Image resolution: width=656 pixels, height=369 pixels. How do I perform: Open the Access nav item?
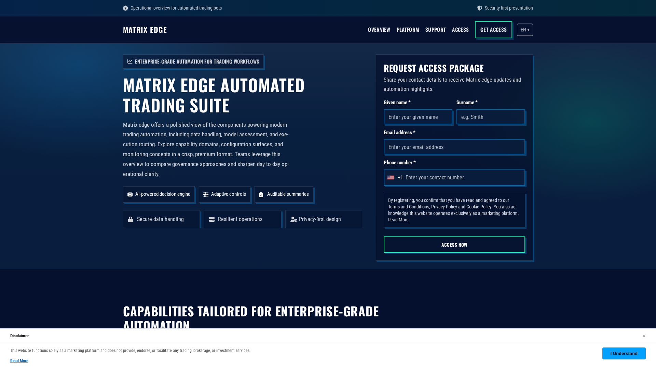tap(460, 30)
